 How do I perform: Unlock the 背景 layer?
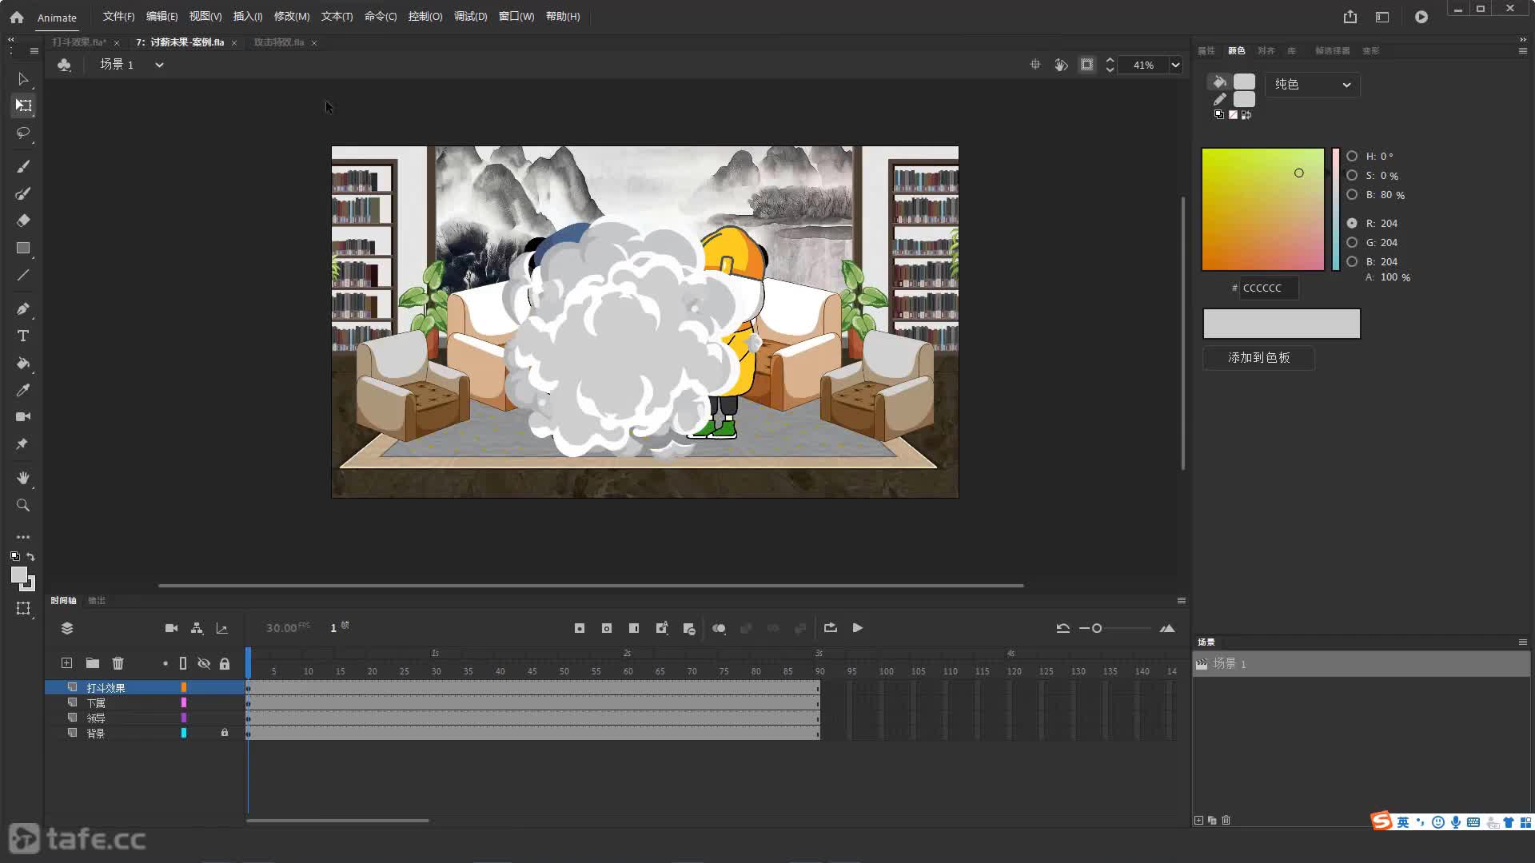225,733
